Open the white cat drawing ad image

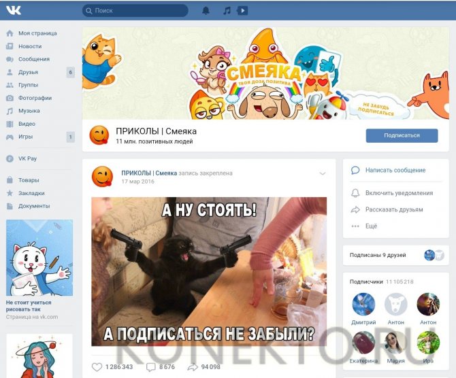point(39,258)
